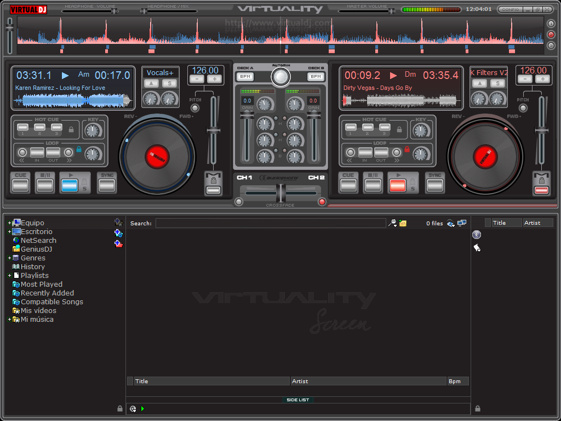This screenshot has width=561, height=421.
Task: Click the SIDE LIST tab
Action: [297, 400]
